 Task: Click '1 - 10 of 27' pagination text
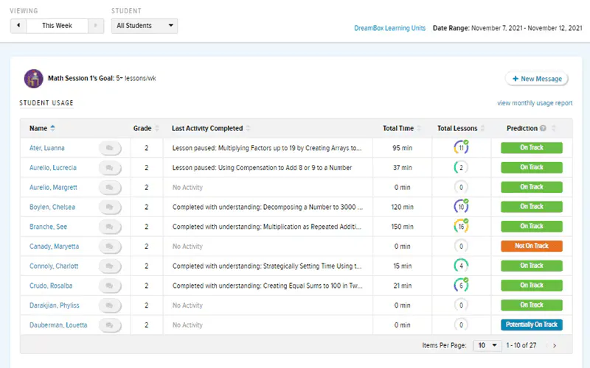521,345
